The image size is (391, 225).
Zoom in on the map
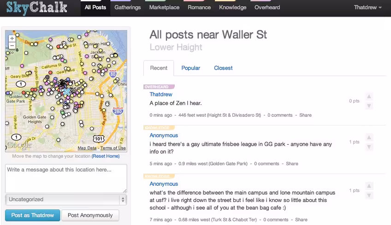12,38
